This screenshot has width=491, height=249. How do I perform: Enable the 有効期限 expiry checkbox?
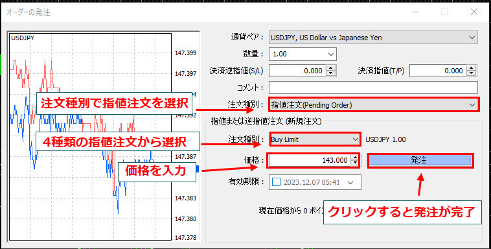pyautogui.click(x=277, y=182)
